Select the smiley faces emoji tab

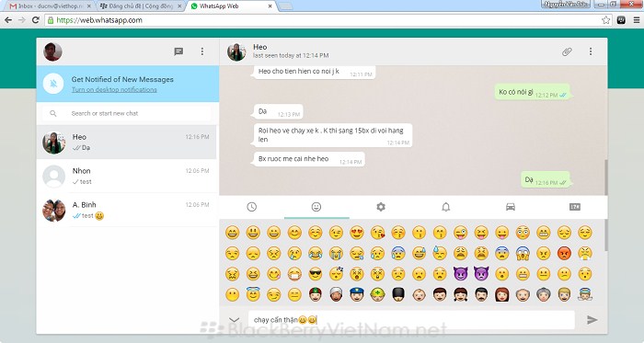tap(316, 207)
